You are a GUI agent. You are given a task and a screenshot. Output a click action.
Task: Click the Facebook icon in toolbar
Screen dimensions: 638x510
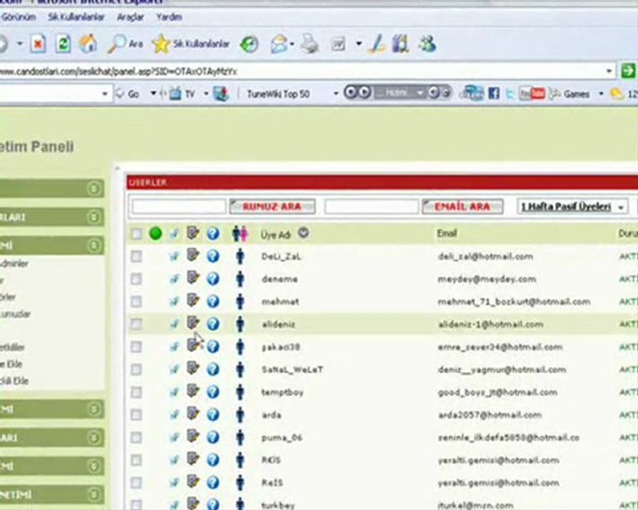[x=493, y=93]
